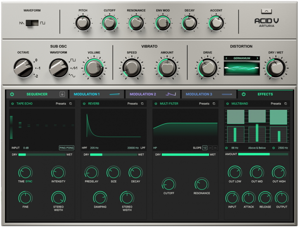This screenshot has height=227, width=299.
Task: Click the top Resonance knob
Action: (x=136, y=23)
